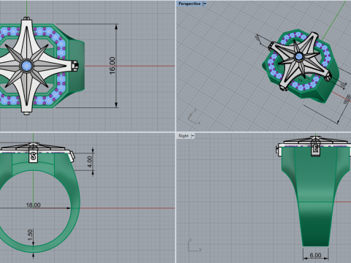Select the 4.00 dimension text

(x=90, y=161)
